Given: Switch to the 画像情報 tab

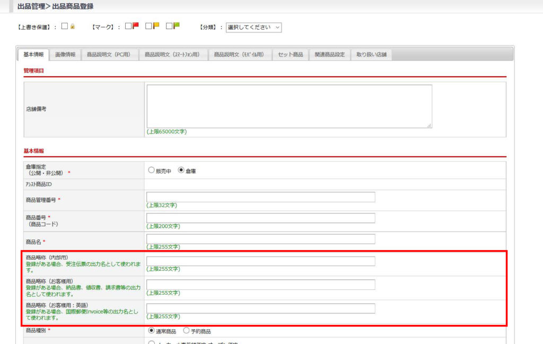Looking at the screenshot, I should tap(65, 55).
